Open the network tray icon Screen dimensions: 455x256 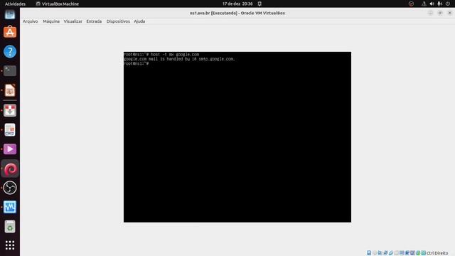click(424, 4)
